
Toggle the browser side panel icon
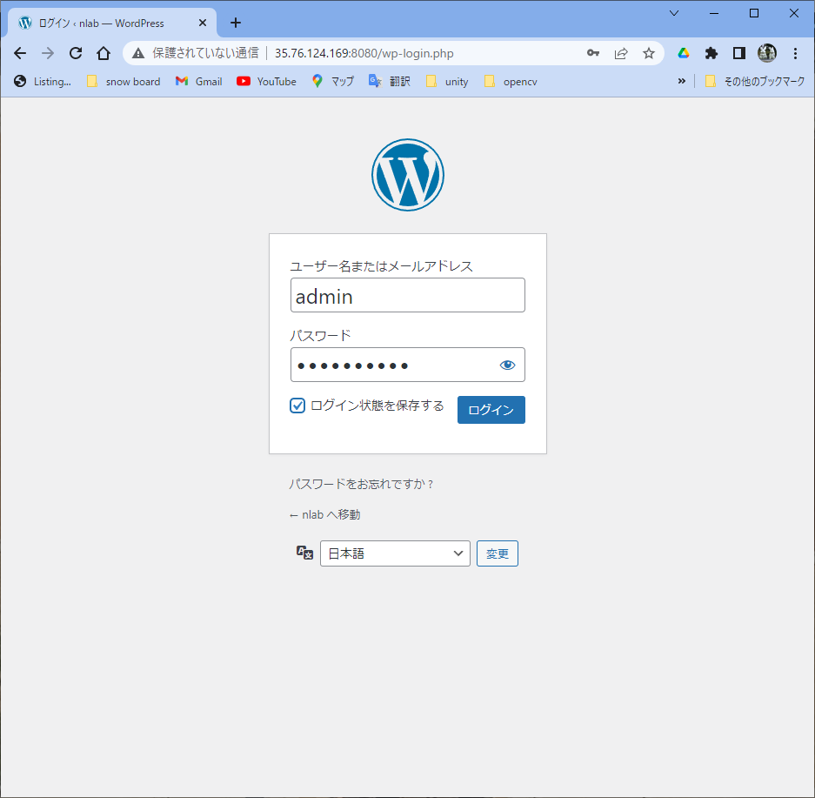point(738,53)
